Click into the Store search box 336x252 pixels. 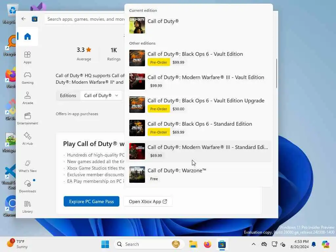pyautogui.click(x=84, y=19)
